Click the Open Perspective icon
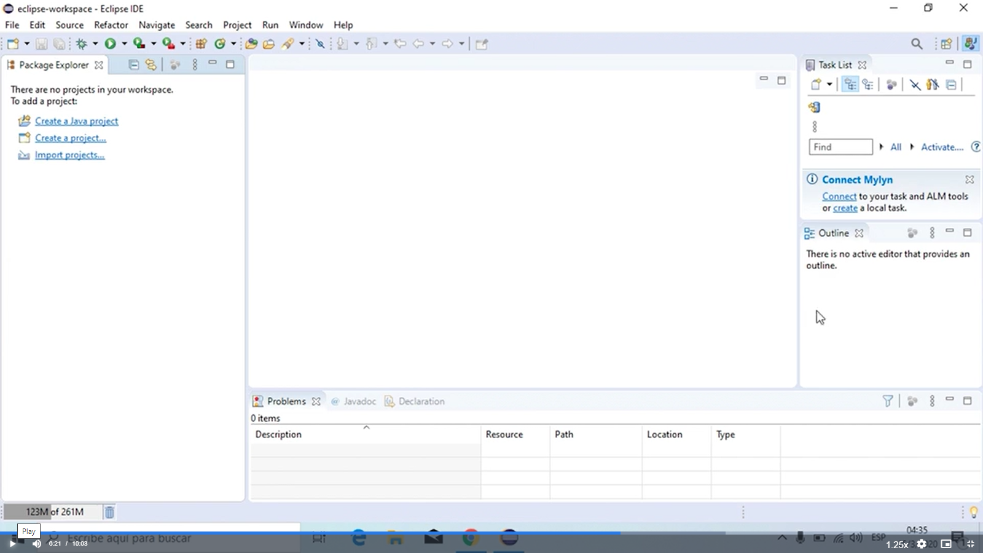This screenshot has height=553, width=983. coord(946,44)
